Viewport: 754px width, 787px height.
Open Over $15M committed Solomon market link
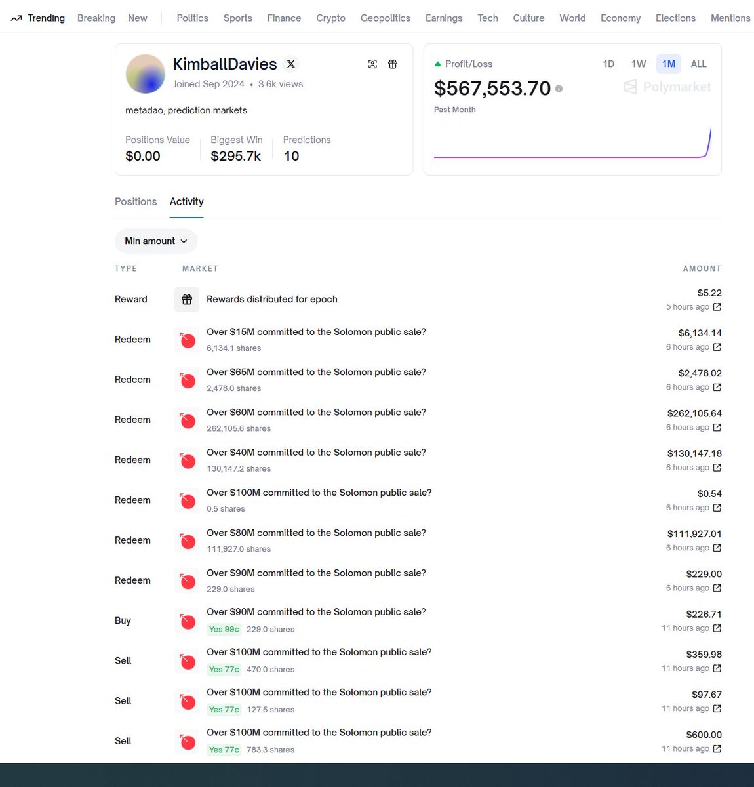pos(316,332)
